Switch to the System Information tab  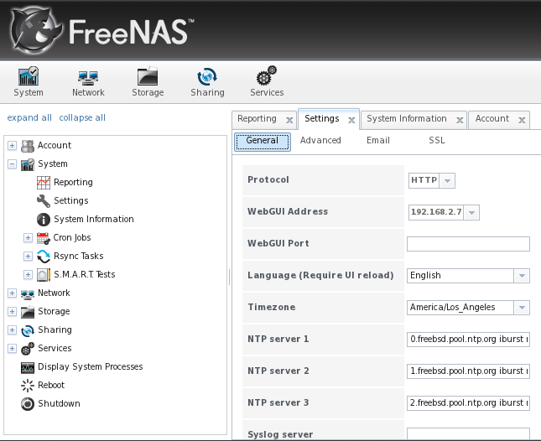pyautogui.click(x=407, y=118)
